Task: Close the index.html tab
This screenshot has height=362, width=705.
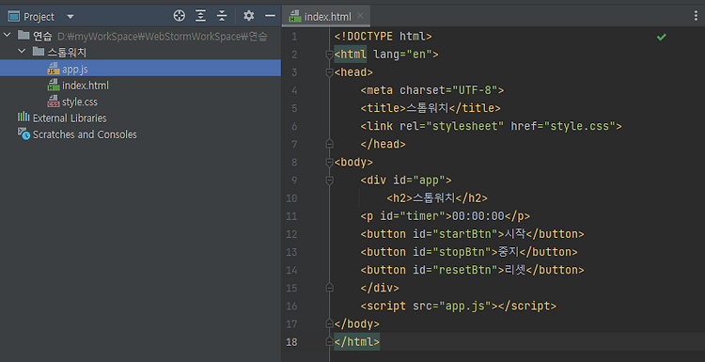Action: click(360, 16)
